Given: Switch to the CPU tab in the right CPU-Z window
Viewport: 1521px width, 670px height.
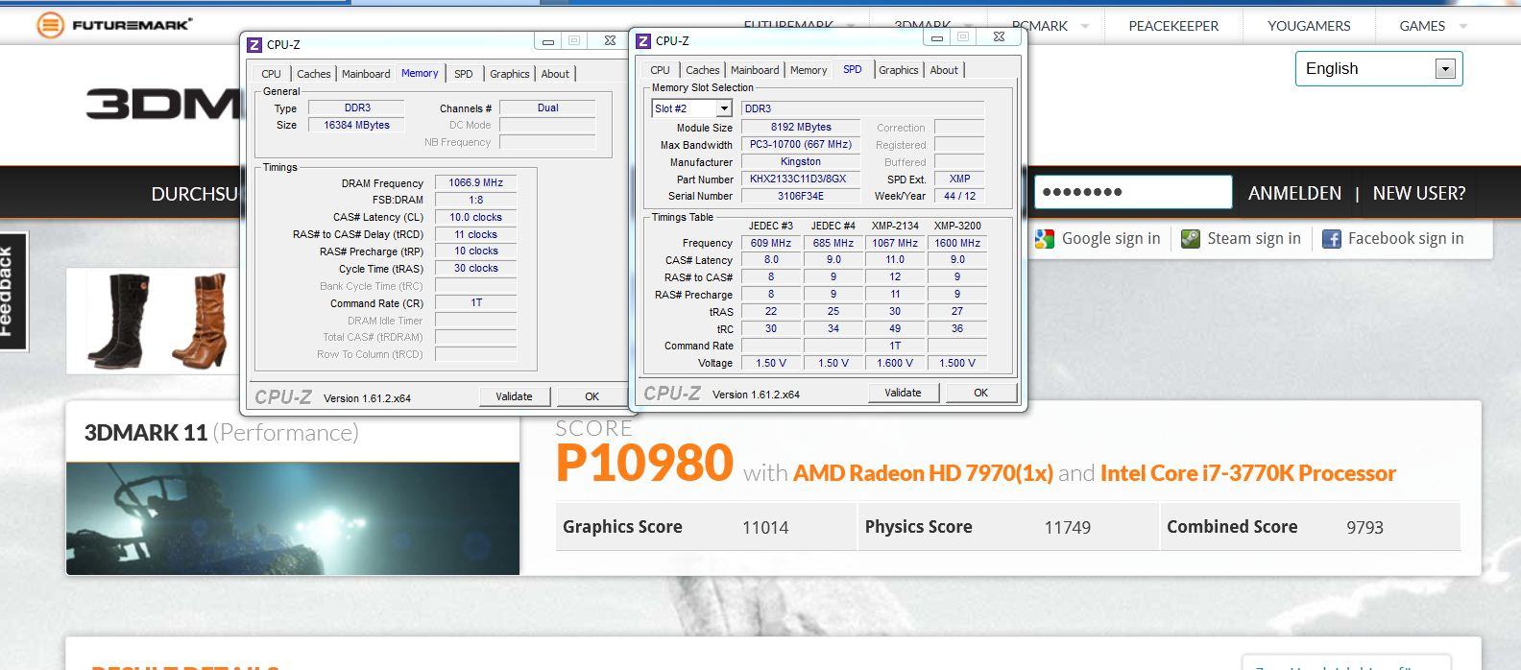Looking at the screenshot, I should [661, 70].
